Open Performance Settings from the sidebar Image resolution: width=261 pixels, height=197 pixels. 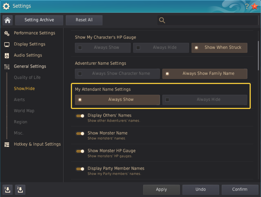[34, 33]
